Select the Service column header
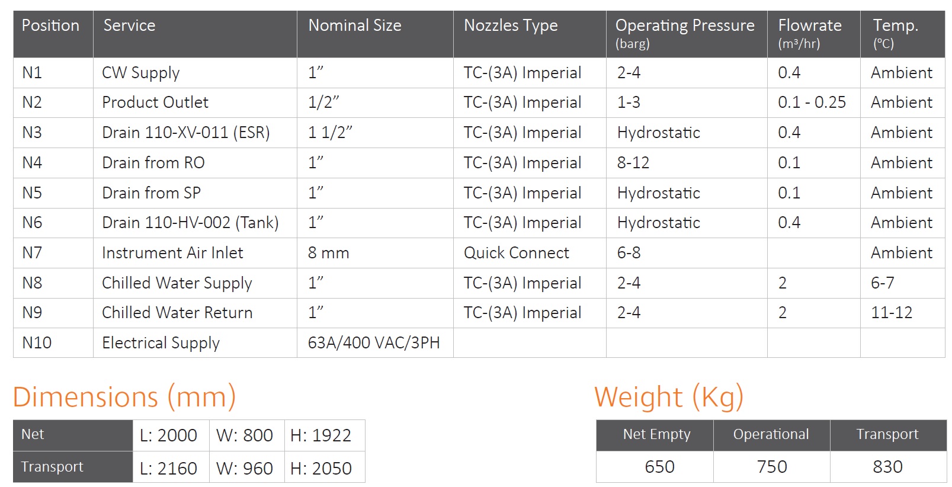952x487 pixels. point(195,34)
